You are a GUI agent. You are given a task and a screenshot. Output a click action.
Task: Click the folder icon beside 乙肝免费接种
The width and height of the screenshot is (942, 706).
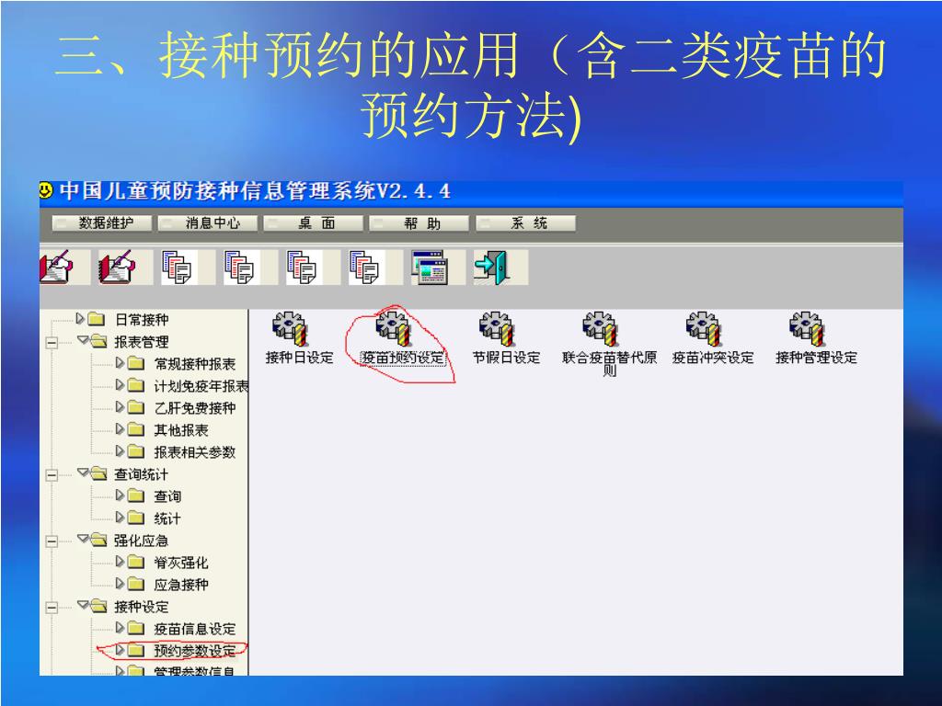click(136, 408)
